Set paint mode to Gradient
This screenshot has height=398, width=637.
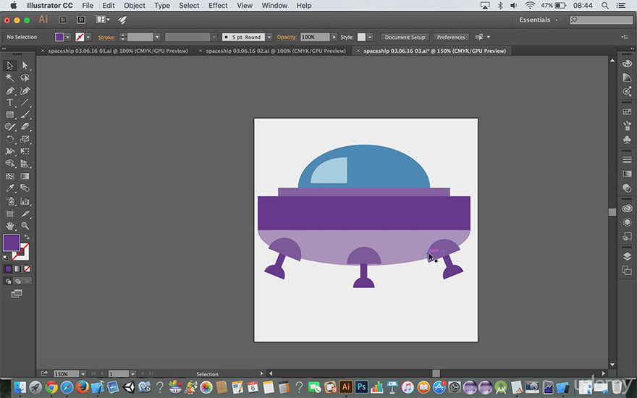click(x=17, y=269)
